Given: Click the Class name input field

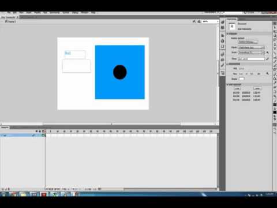Looking at the screenshot, I should 251,59.
